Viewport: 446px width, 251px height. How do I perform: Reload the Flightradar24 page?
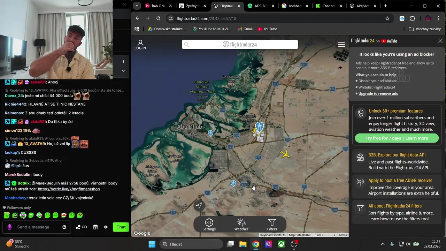coord(158,18)
